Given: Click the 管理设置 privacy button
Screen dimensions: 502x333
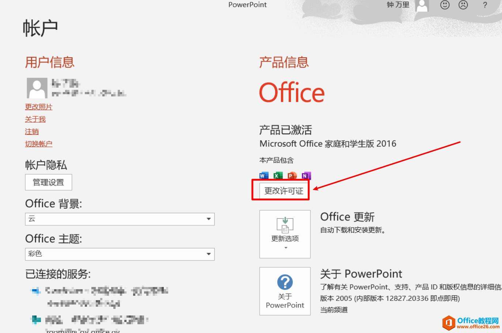Looking at the screenshot, I should (x=48, y=182).
